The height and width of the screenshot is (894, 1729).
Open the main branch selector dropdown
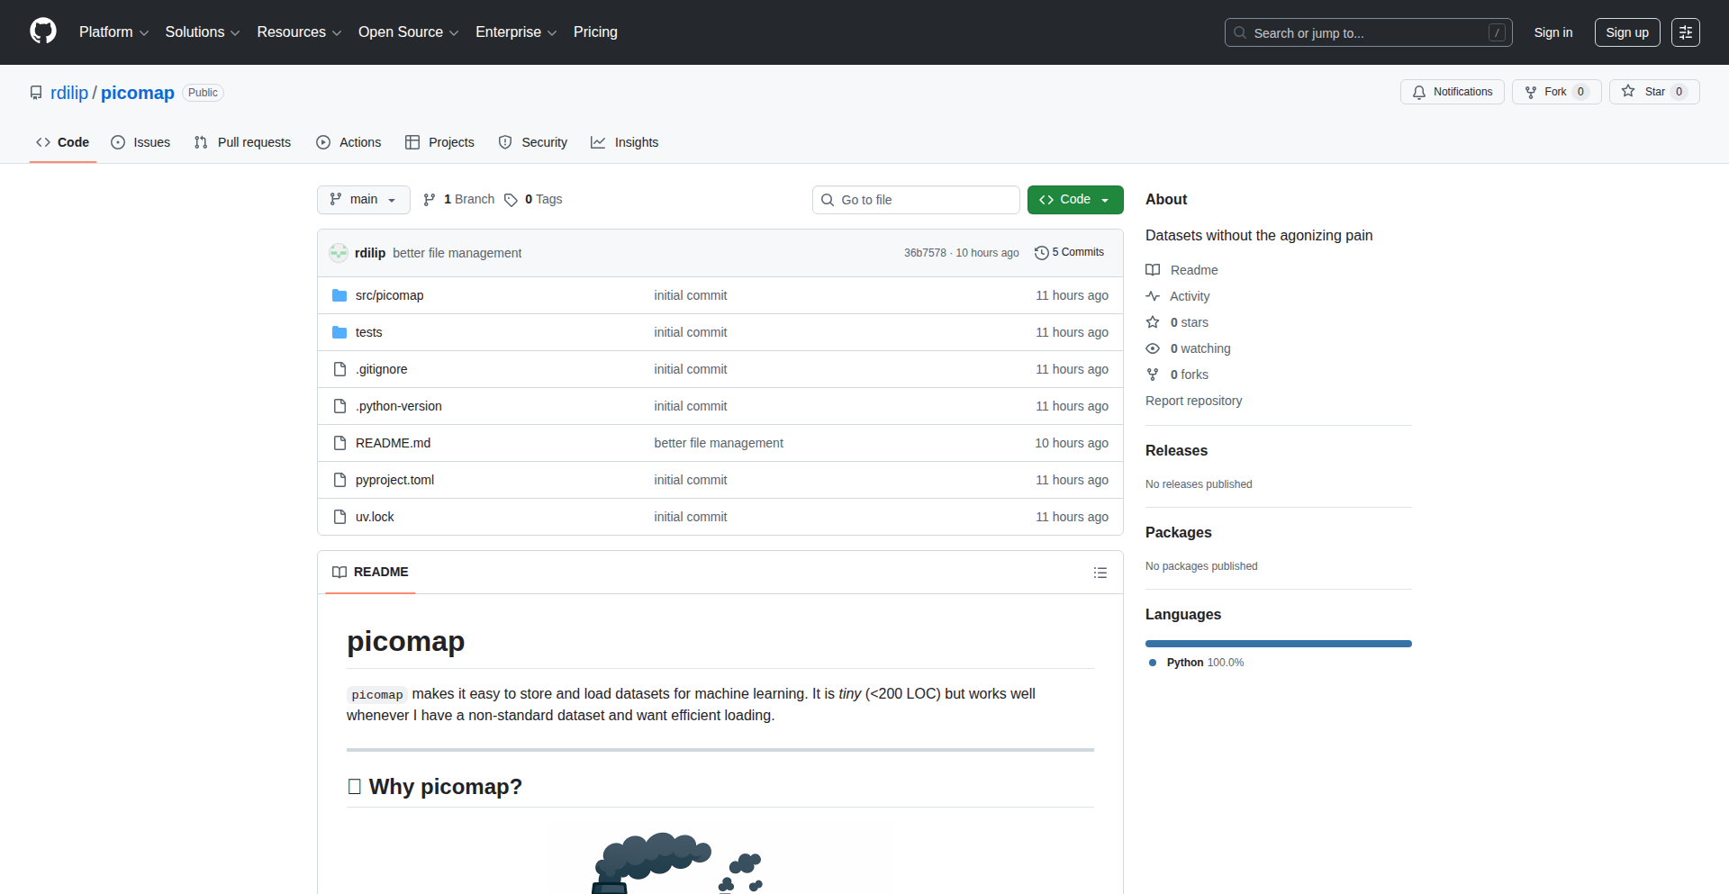[x=364, y=200]
